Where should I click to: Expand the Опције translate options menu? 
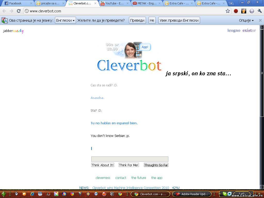[x=246, y=20]
